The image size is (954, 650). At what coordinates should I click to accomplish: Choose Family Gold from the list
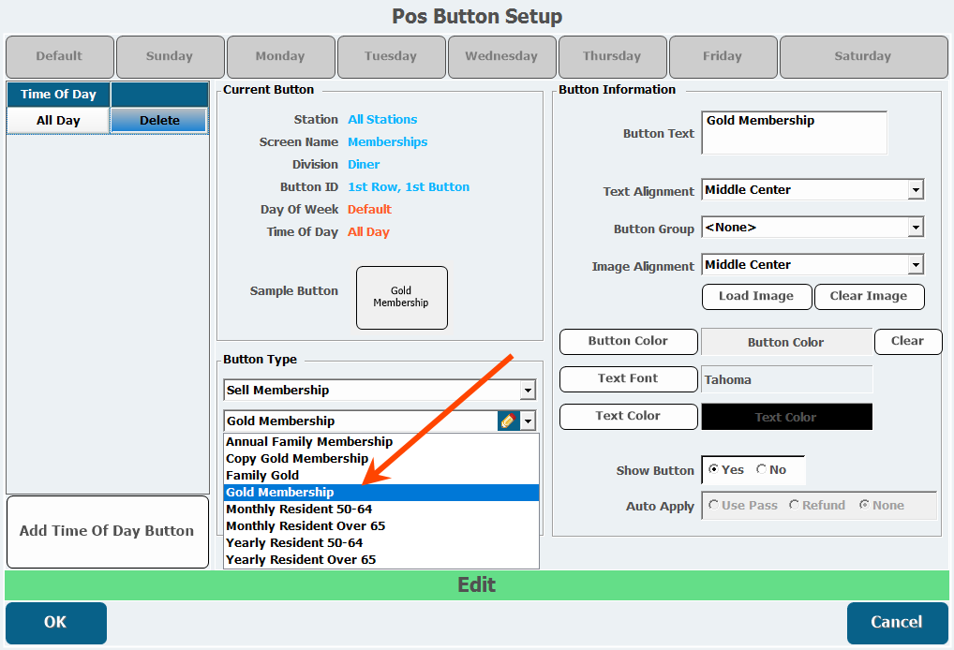[x=381, y=476]
